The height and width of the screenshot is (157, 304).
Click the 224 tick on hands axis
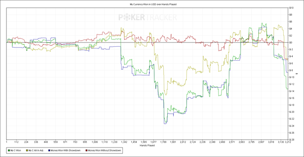click(26, 142)
